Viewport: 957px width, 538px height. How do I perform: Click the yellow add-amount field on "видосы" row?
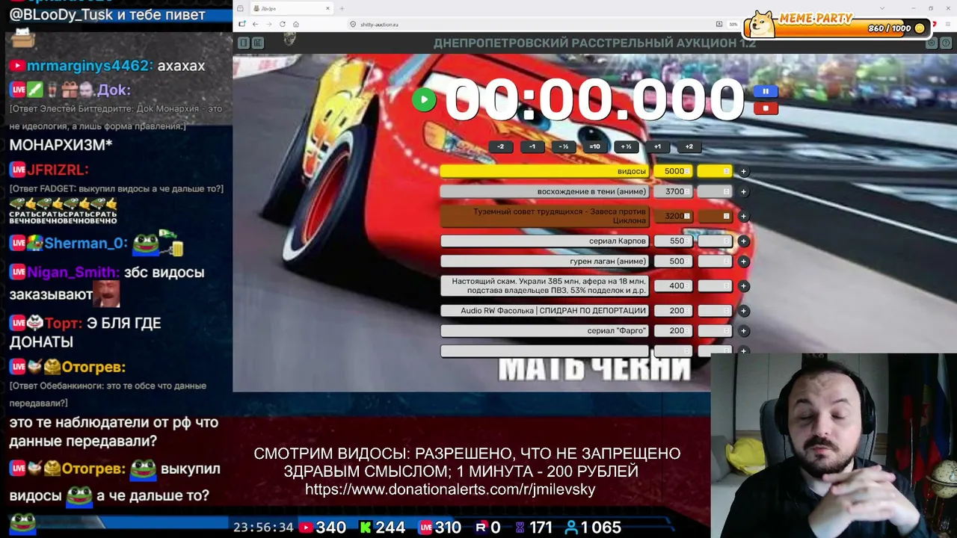tap(714, 172)
